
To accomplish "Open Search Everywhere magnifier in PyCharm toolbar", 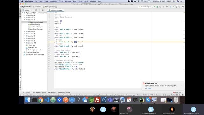I will click(x=183, y=7).
